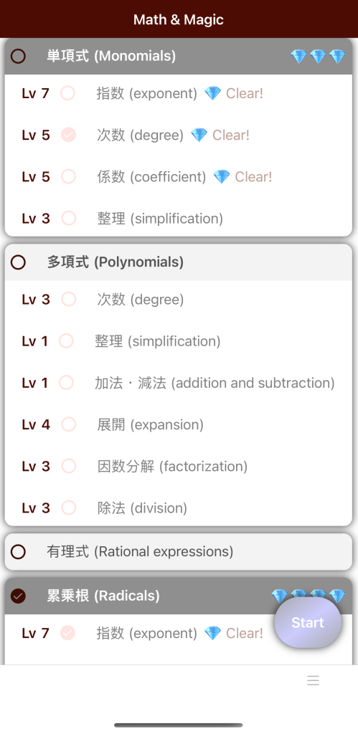Open the hamburger menu icon

(313, 680)
